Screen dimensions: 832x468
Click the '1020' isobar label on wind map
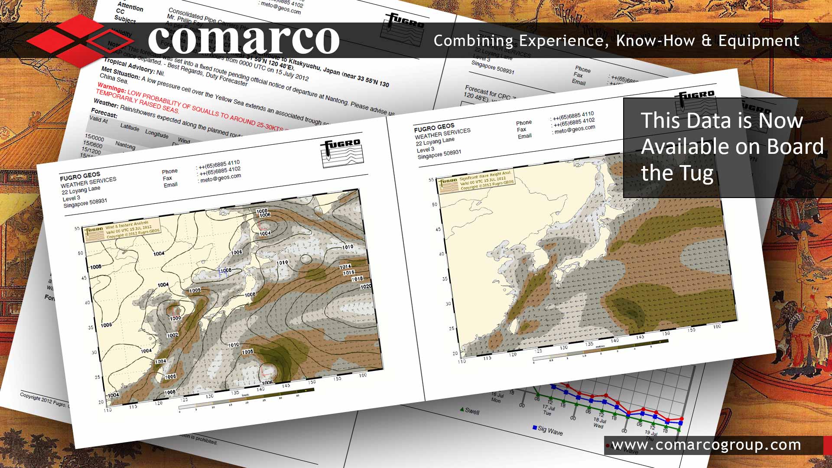point(366,286)
